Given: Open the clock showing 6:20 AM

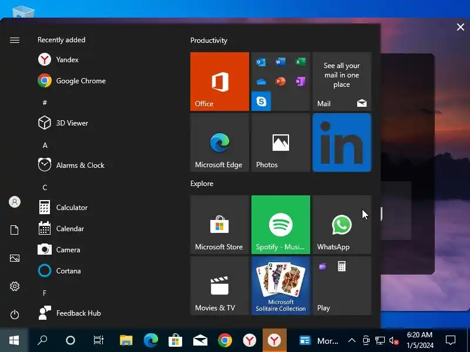Looking at the screenshot, I should 419,340.
